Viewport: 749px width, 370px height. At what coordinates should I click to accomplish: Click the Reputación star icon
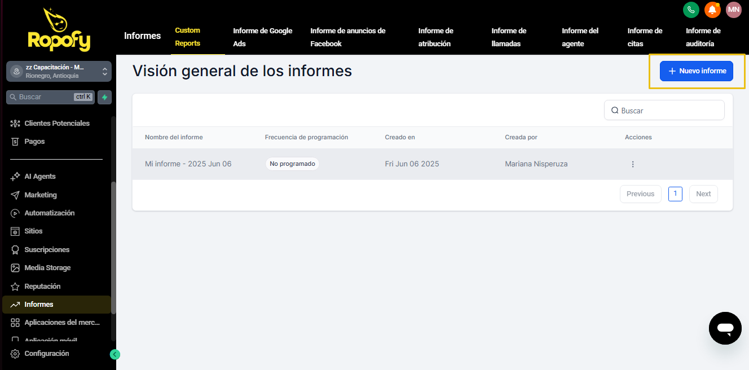15,286
